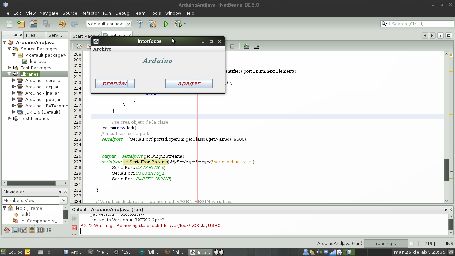Click the Undo icon in toolbar
The width and height of the screenshot is (455, 256).
(x=62, y=24)
